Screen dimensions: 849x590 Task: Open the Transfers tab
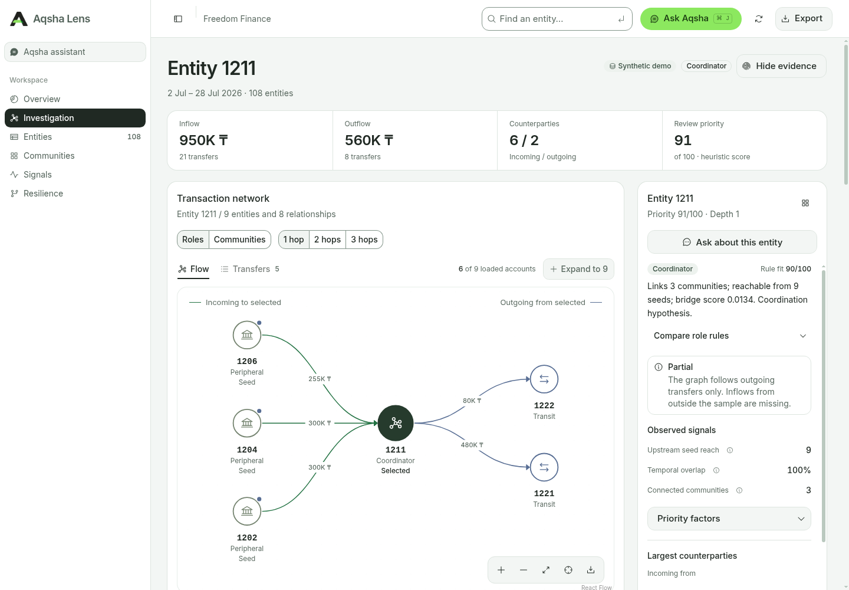pos(250,269)
